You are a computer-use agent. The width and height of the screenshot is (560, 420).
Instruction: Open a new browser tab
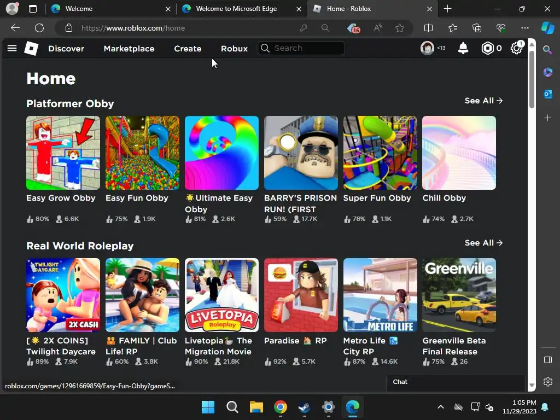(447, 9)
